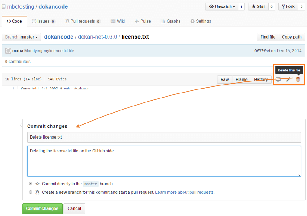Click maria's avatar icon
The height and width of the screenshot is (216, 307).
[8, 51]
